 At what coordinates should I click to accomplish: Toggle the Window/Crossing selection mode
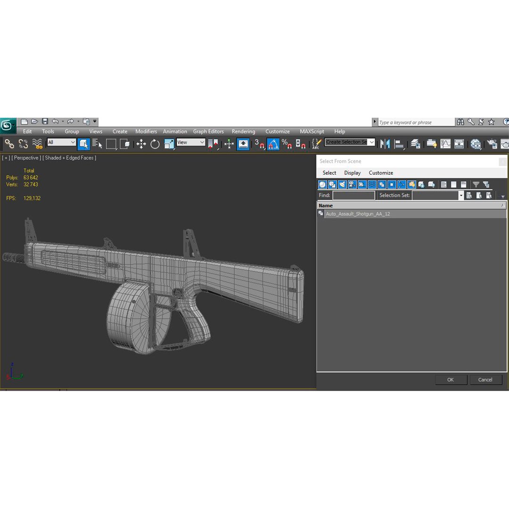pos(124,144)
